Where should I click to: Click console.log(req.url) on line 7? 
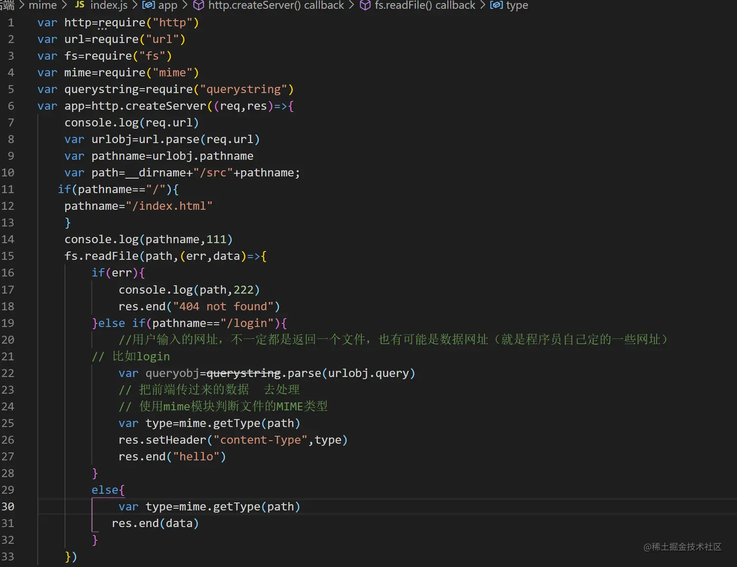click(132, 123)
